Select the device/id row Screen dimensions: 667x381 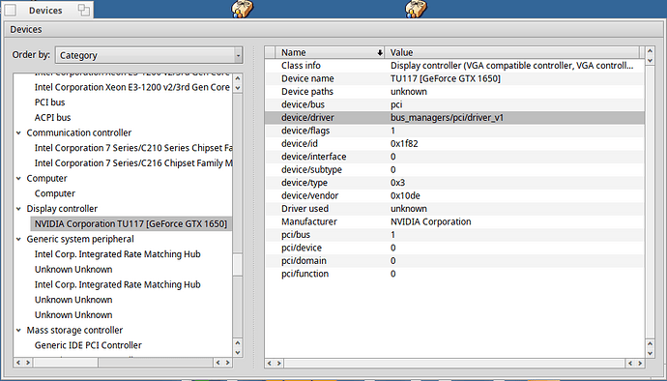pos(454,143)
